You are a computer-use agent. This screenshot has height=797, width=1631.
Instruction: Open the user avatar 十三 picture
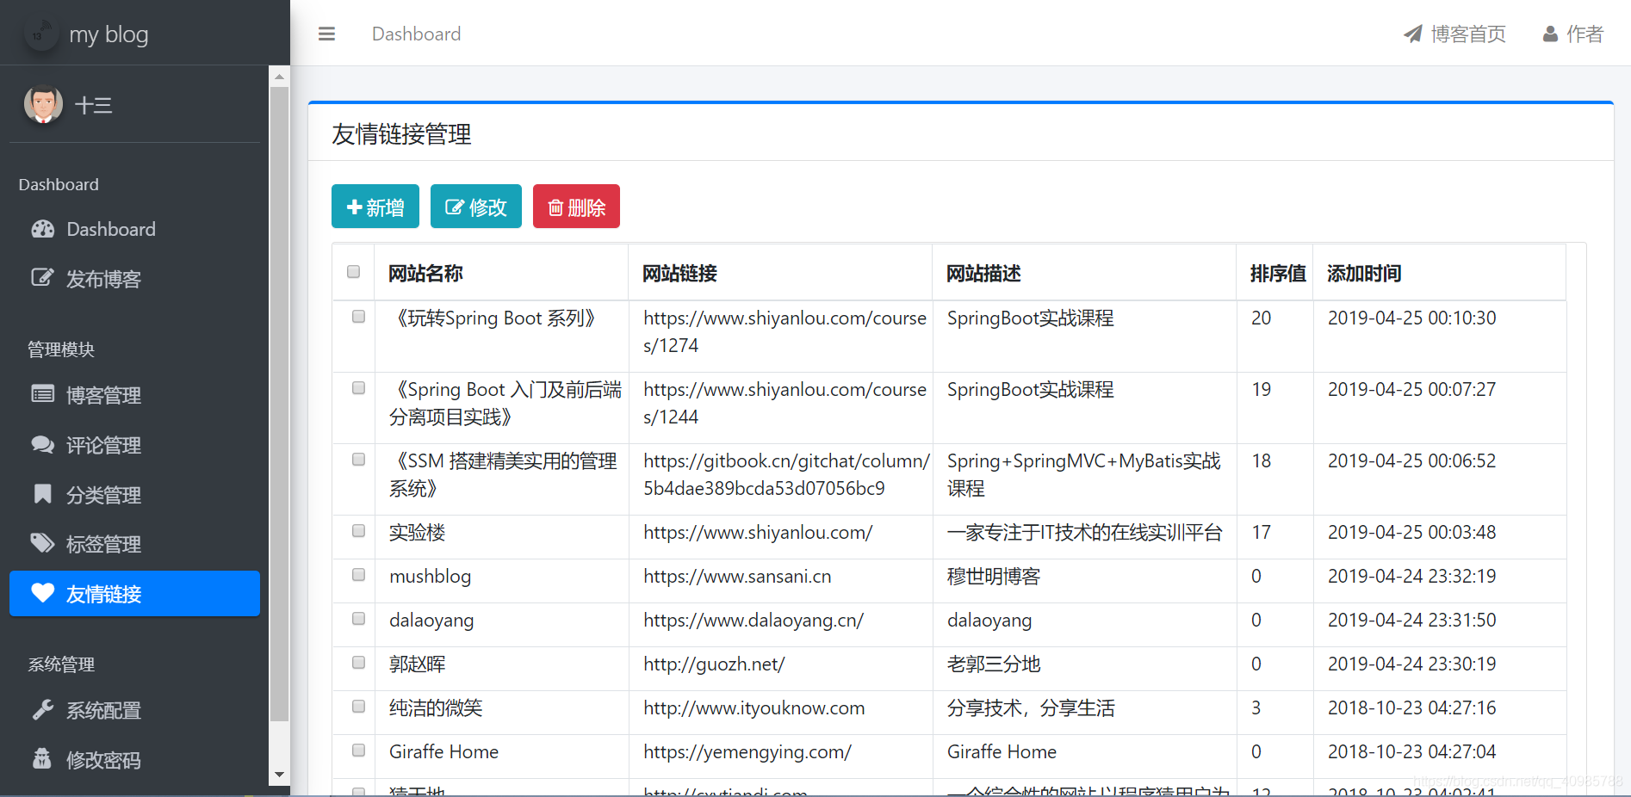[x=43, y=105]
